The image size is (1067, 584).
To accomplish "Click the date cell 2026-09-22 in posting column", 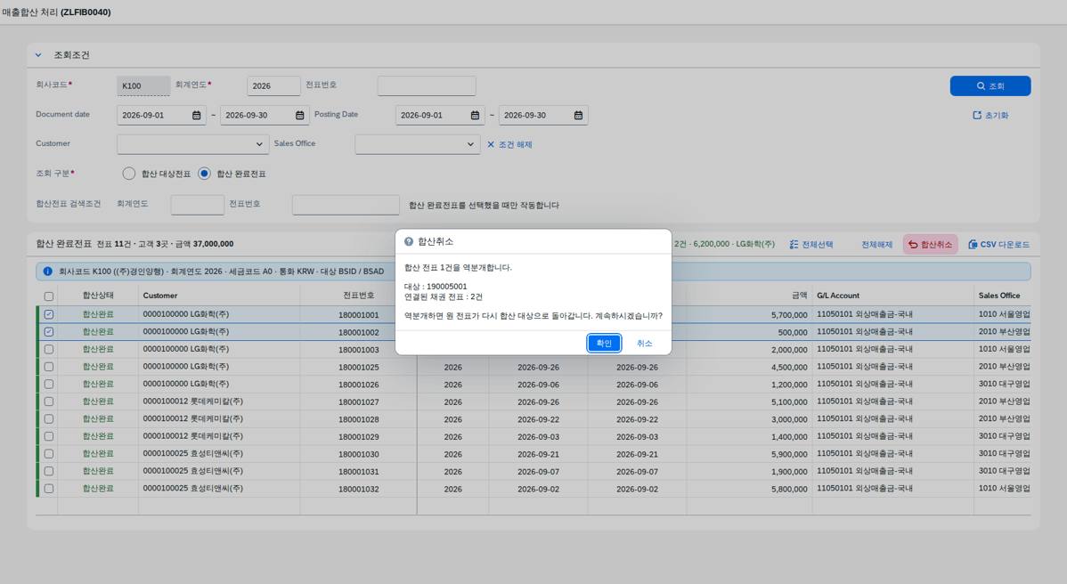I will click(637, 419).
